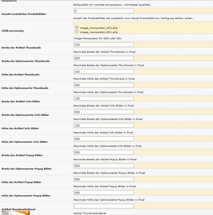Click the Anzahl zusätzlicher Produktbilder input field
The width and height of the screenshot is (213, 215).
point(104,11)
